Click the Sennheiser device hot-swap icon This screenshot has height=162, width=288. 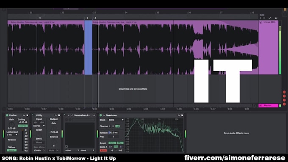[x=94, y=115]
